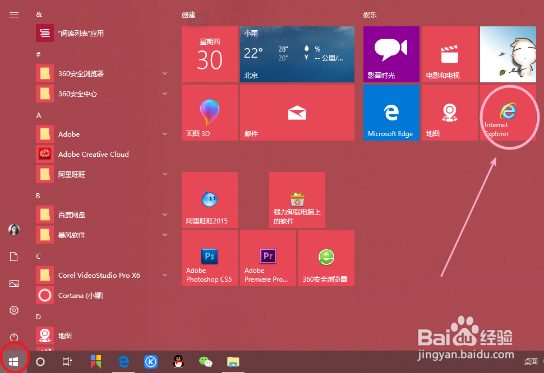Expand the 360安全浏览器 folder chevron

(165, 73)
